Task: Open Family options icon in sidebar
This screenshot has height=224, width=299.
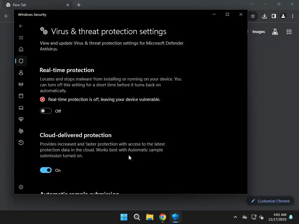Action: coord(21,131)
